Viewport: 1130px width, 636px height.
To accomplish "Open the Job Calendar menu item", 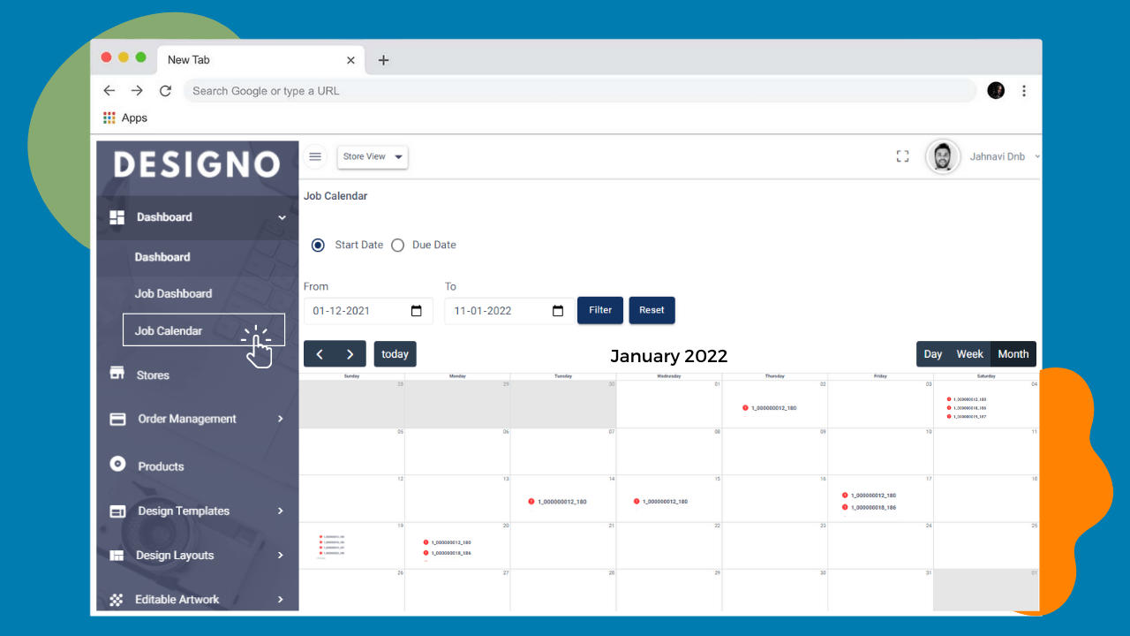I will point(168,329).
